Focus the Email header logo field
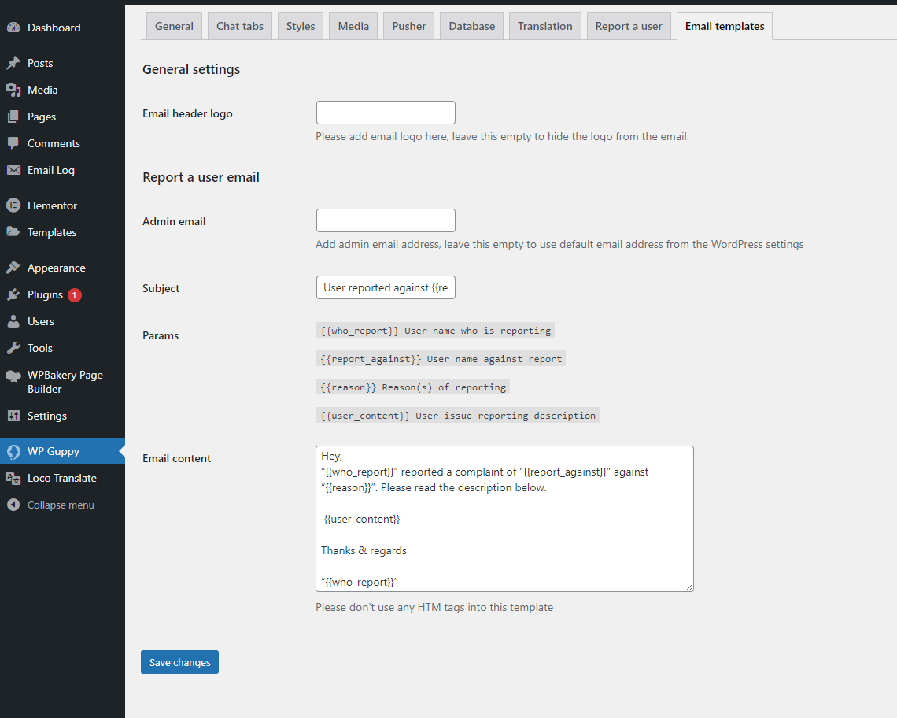The image size is (897, 718). (386, 113)
